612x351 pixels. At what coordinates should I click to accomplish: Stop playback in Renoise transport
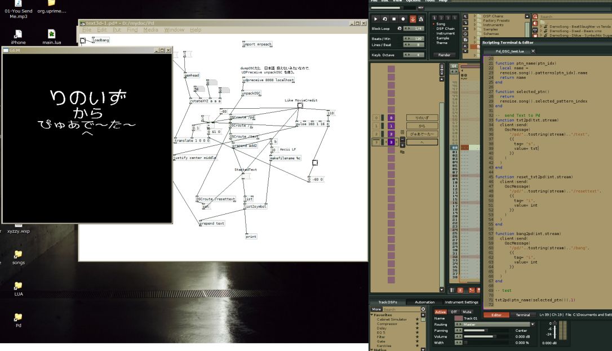394,19
